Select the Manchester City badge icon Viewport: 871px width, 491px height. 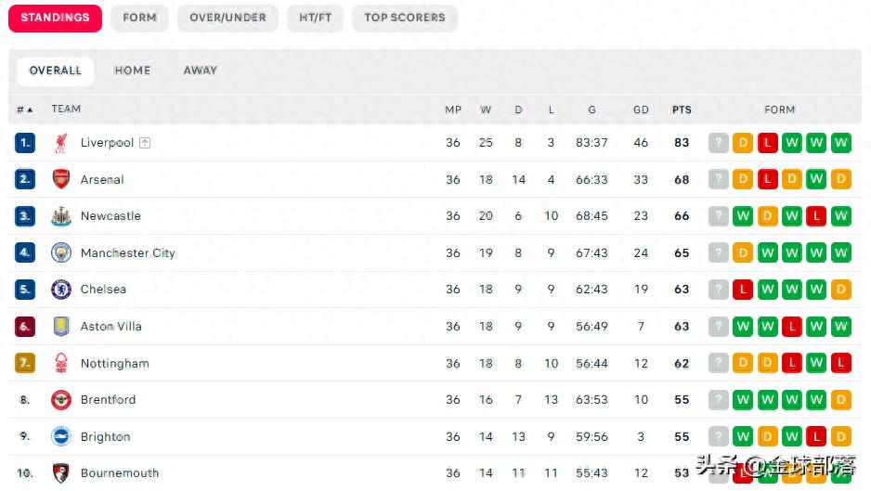pyautogui.click(x=61, y=252)
